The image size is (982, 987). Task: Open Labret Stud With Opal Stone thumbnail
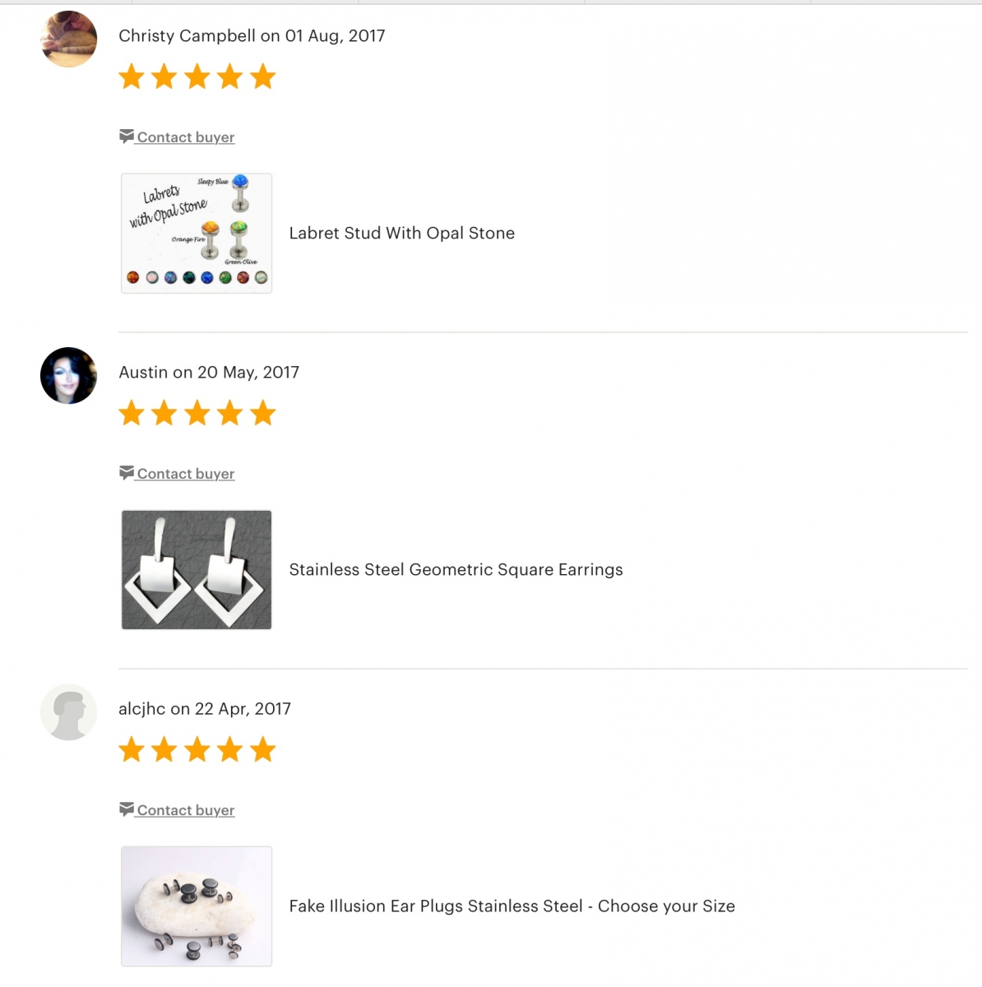pyautogui.click(x=197, y=233)
